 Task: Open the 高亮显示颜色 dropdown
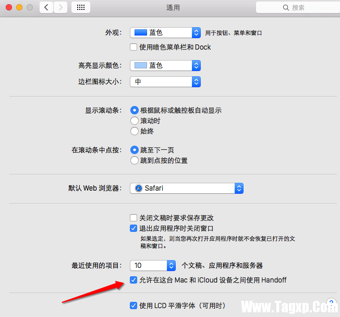[165, 66]
